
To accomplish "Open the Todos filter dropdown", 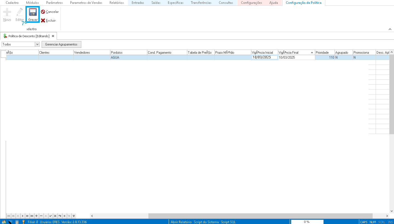I will (37, 44).
